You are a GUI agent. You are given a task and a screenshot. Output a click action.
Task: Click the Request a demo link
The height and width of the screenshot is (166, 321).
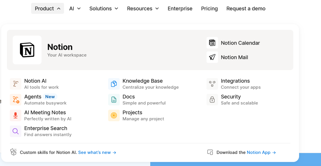pyautogui.click(x=246, y=9)
